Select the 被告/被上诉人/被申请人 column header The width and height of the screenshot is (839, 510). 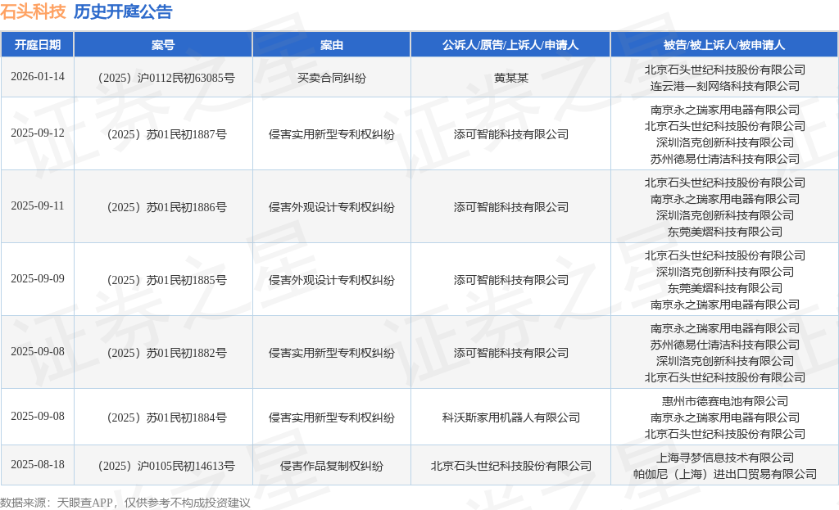[724, 45]
